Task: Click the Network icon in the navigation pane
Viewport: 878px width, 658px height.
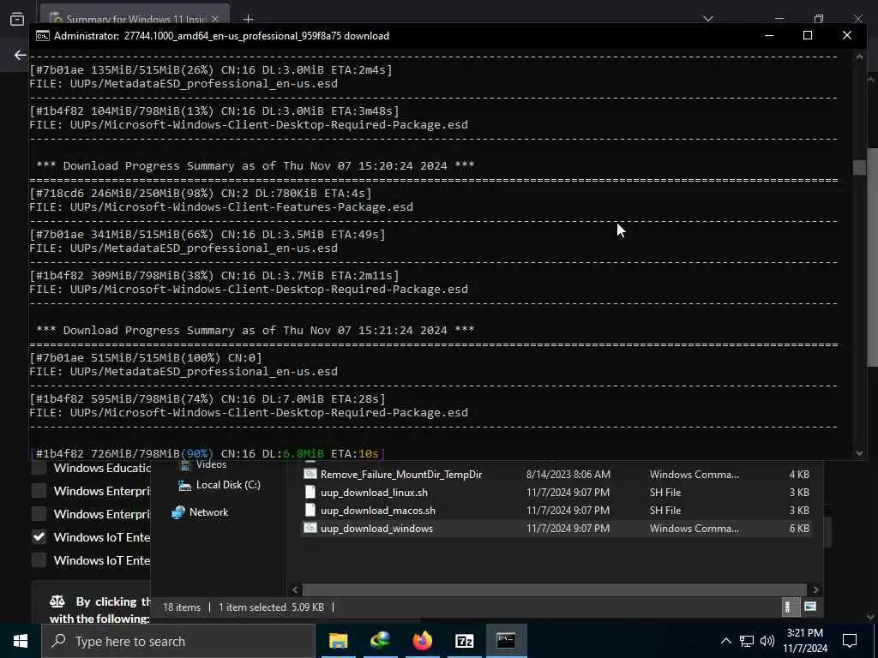Action: [178, 512]
